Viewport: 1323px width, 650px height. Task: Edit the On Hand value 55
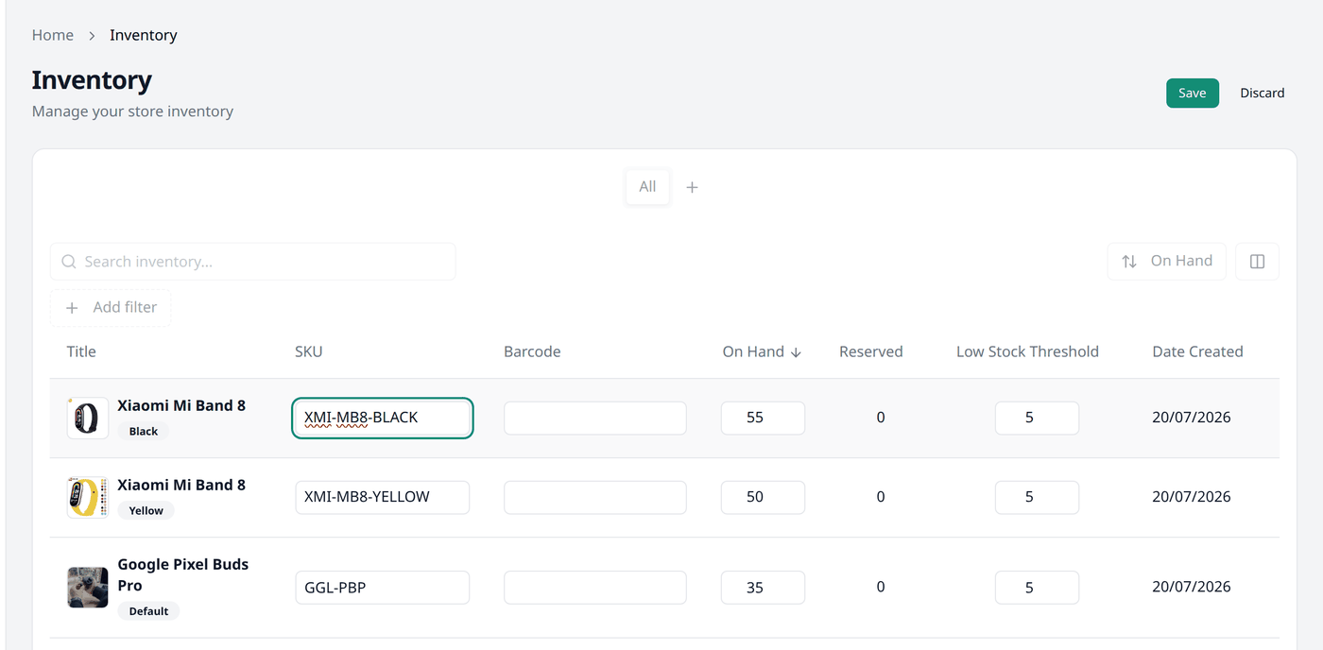click(763, 418)
